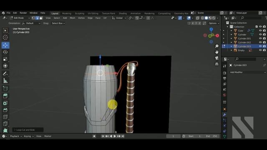Open the Options dropdown in viewport
Screen dimensions: 267x150
(214, 23)
